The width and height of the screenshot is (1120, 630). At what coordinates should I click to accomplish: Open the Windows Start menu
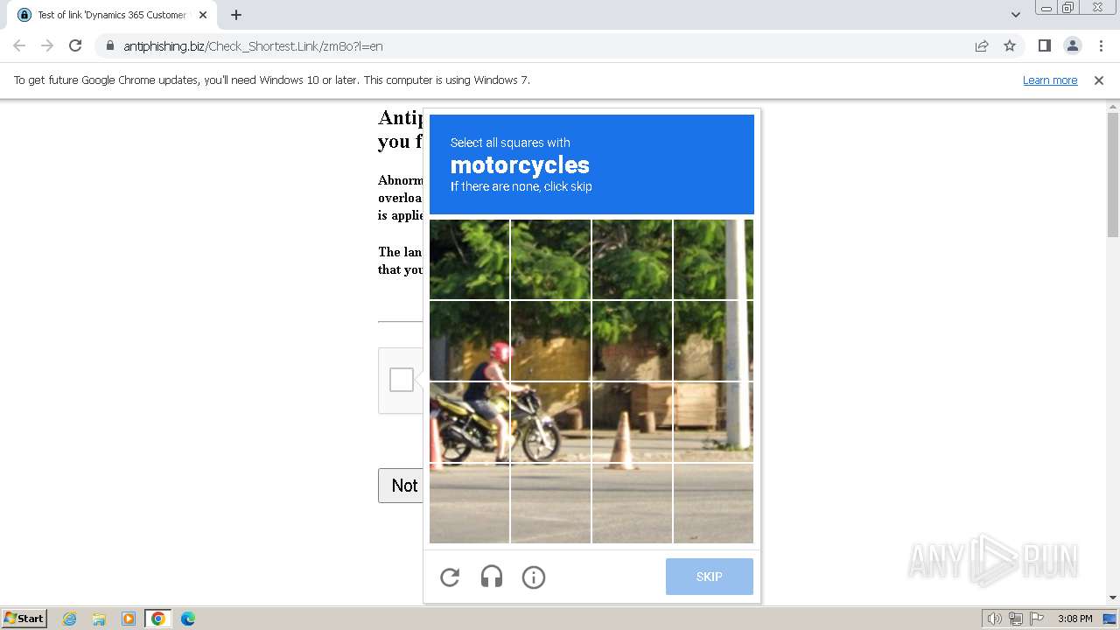(24, 618)
